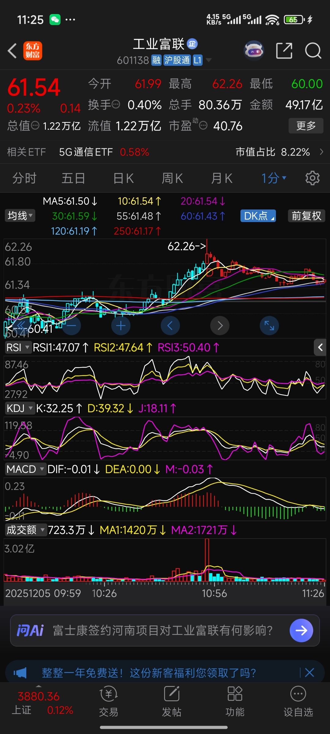330x734 pixels.
Task: Switch to 周K tab
Action: 172,178
